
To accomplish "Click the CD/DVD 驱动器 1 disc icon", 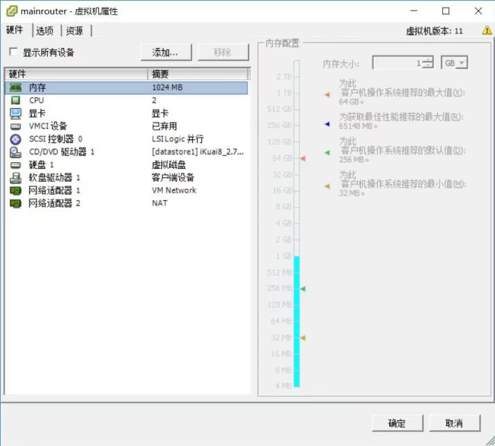I will (15, 152).
